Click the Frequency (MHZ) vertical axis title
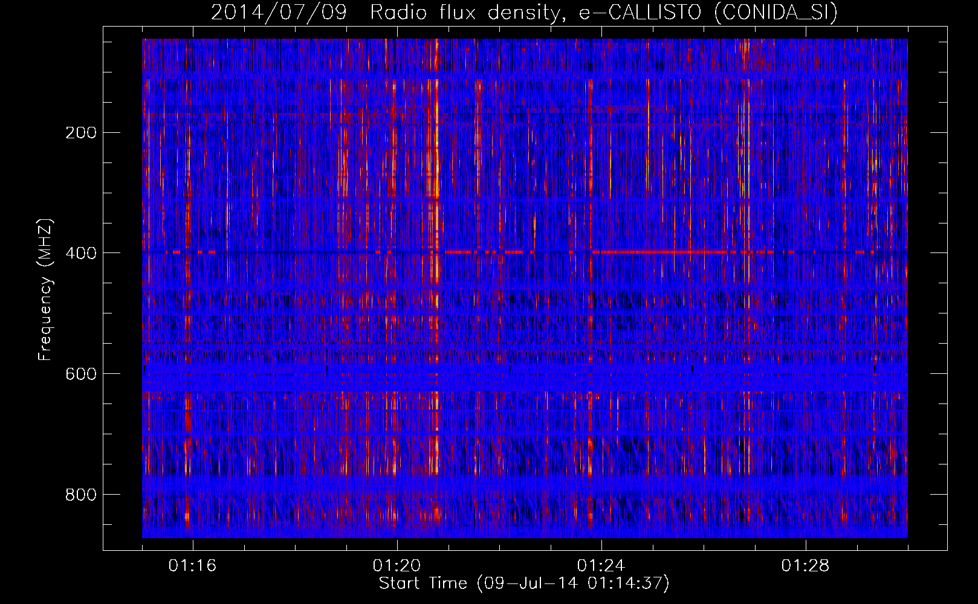The height and width of the screenshot is (604, 978). pos(45,290)
